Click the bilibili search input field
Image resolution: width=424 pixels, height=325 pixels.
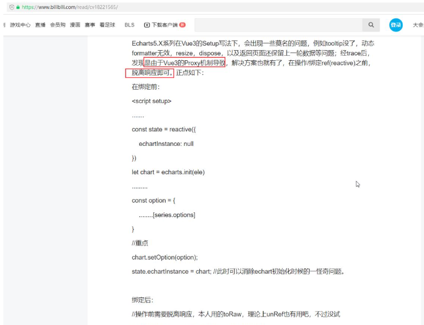tap(279, 25)
